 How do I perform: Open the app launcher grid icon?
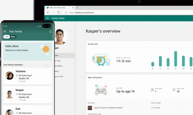[47, 18]
